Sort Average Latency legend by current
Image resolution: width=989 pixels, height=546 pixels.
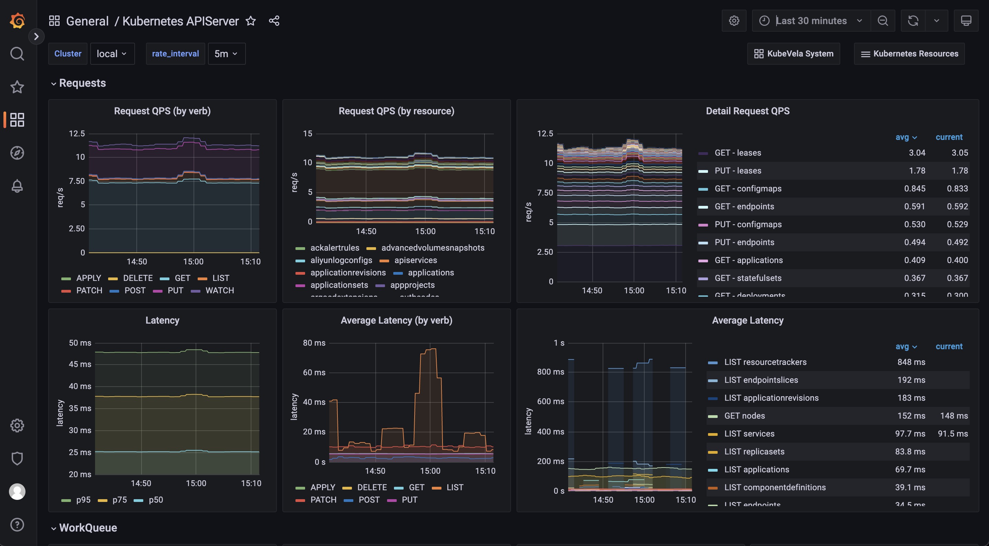(949, 346)
